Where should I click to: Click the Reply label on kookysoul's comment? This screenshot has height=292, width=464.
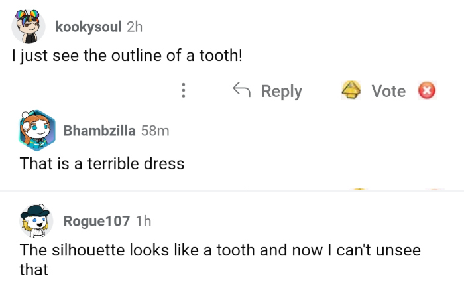coord(281,91)
